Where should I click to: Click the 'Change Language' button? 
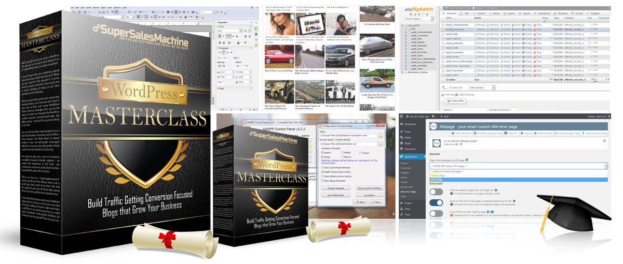(x=336, y=188)
